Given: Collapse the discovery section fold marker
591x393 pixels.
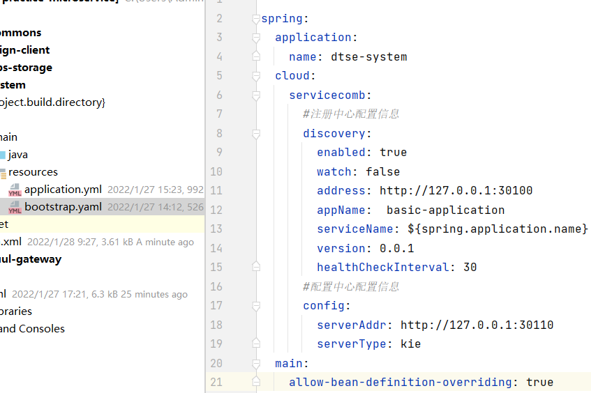Looking at the screenshot, I should coord(256,133).
